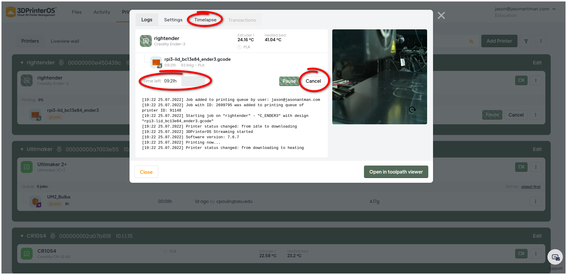Open rightender printer three-dot menu

tap(536, 80)
